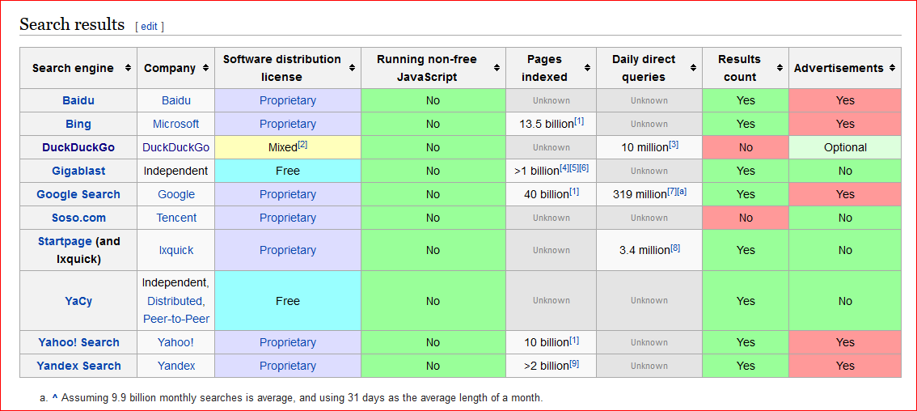The image size is (917, 411).
Task: Open footnote [1] beside 10 billion
Action: tap(574, 340)
